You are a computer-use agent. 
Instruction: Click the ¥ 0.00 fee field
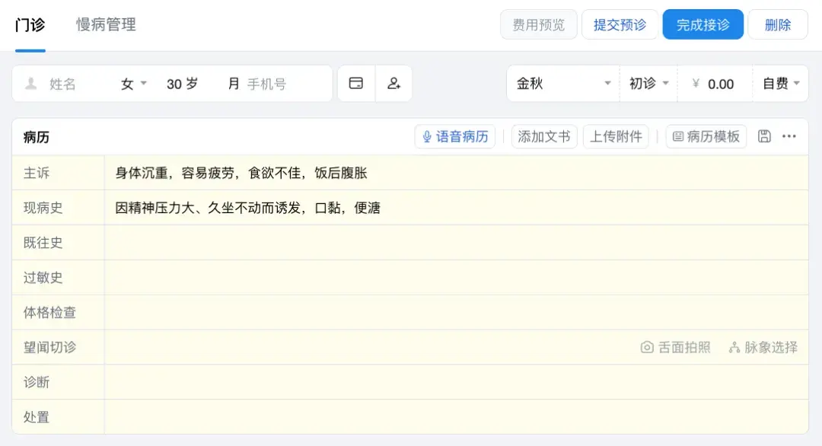[x=714, y=84]
